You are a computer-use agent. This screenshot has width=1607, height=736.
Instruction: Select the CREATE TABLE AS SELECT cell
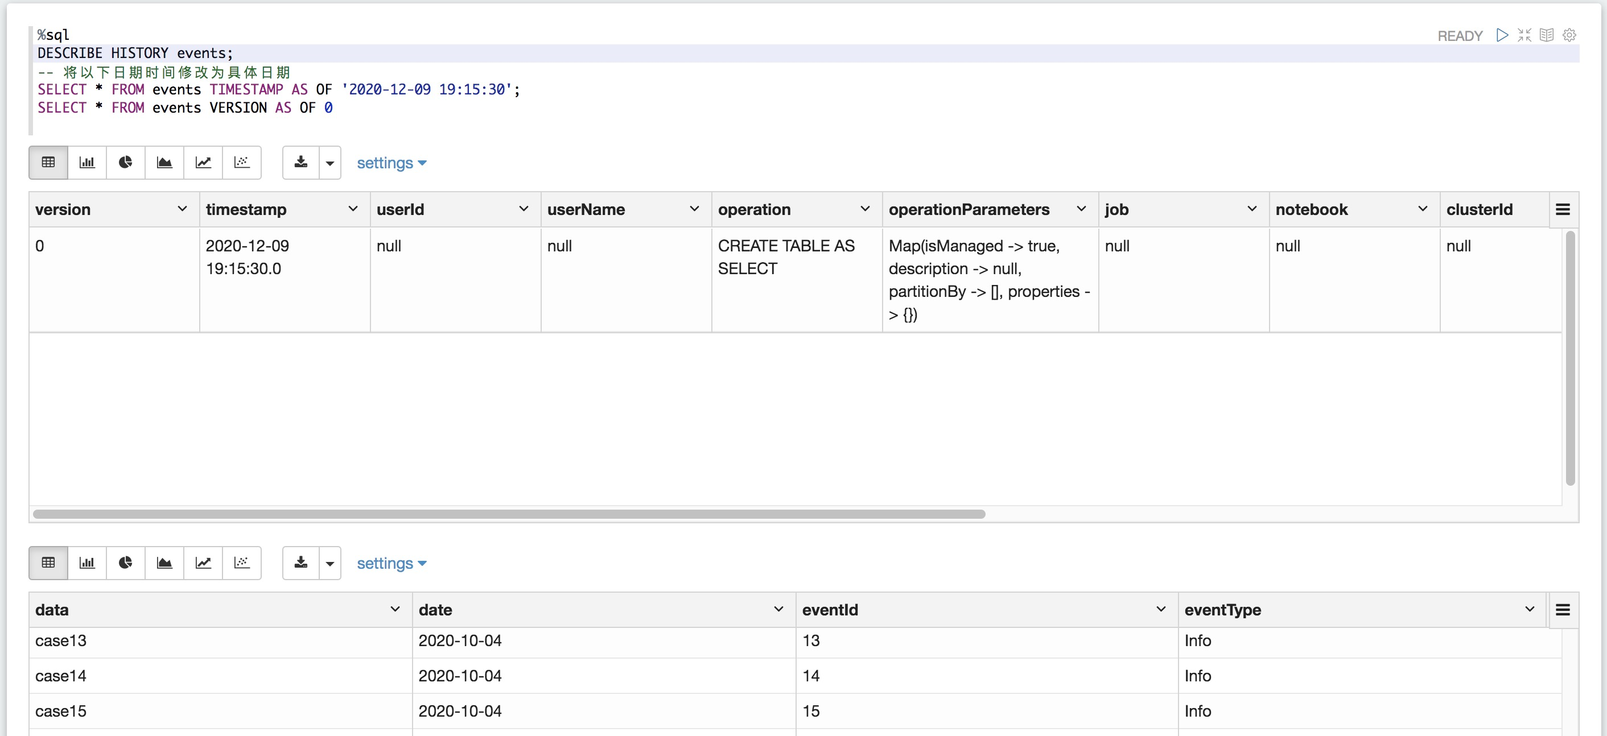(x=797, y=280)
